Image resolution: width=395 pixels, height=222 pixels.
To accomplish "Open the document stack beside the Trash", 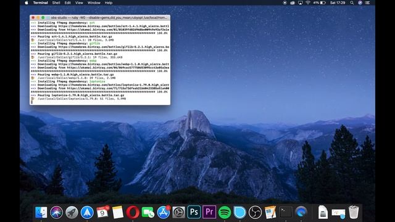I will point(338,213).
